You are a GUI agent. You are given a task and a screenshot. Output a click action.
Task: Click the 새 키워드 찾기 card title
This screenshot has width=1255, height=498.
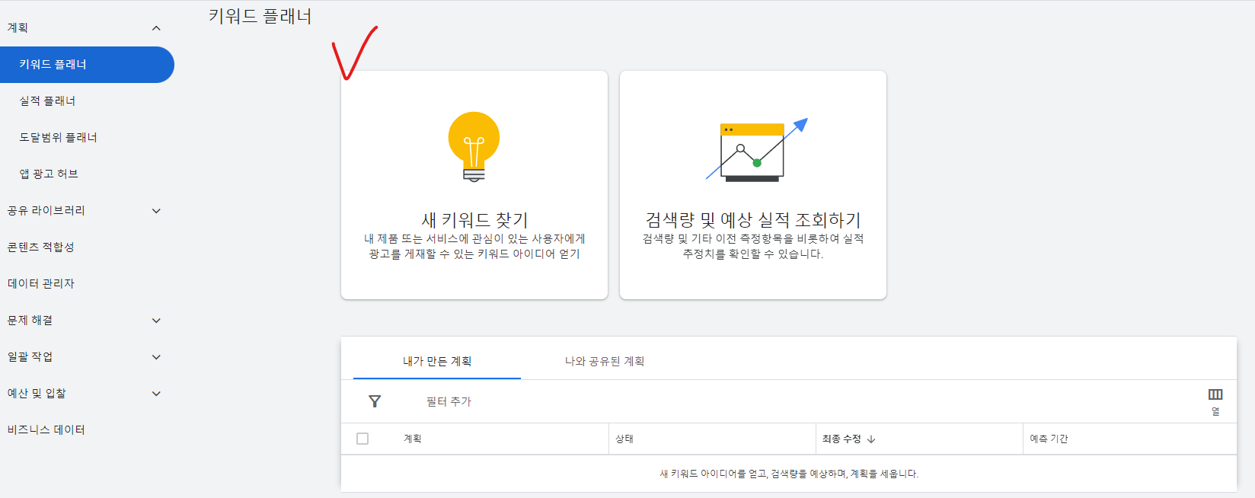pos(474,220)
